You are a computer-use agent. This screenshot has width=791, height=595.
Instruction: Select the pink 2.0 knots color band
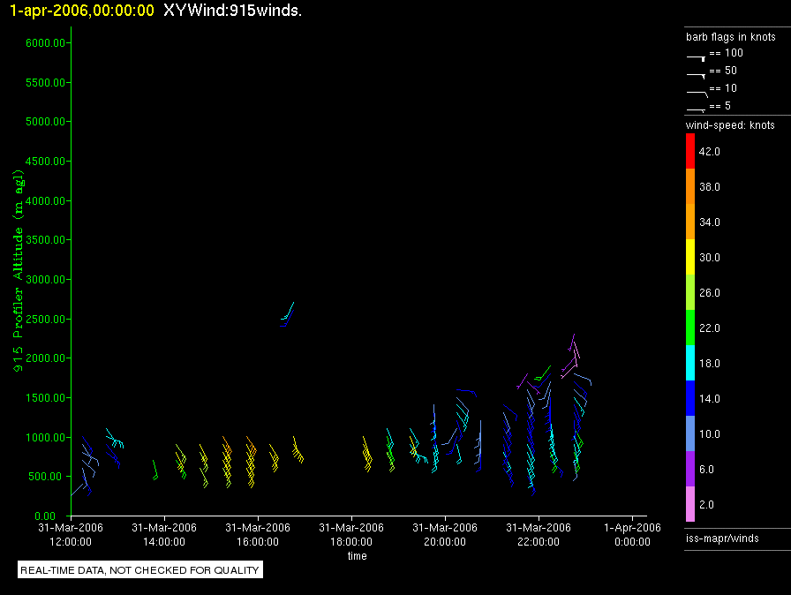[x=690, y=504]
